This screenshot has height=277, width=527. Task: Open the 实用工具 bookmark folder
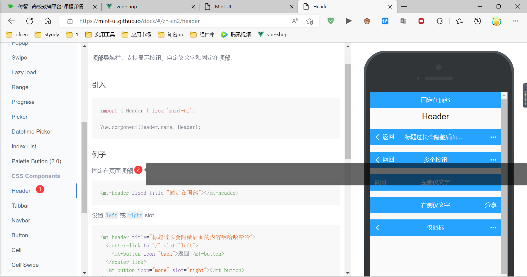(x=100, y=35)
